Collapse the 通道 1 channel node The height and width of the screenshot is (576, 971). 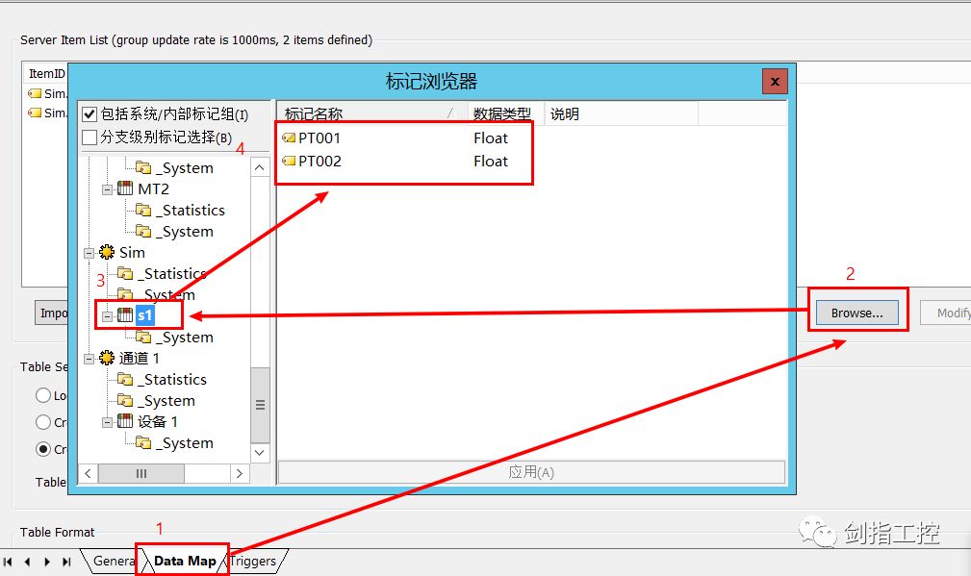pos(89,359)
